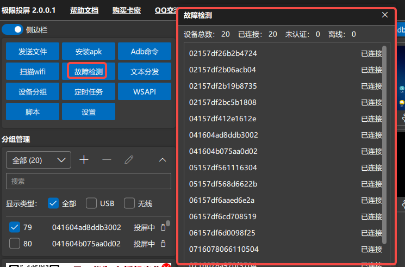
Task: Open the 设置 settings button
Action: click(89, 111)
